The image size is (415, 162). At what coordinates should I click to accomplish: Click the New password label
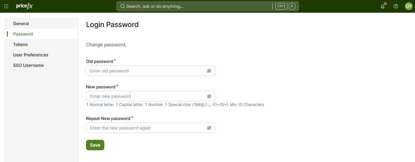click(101, 87)
